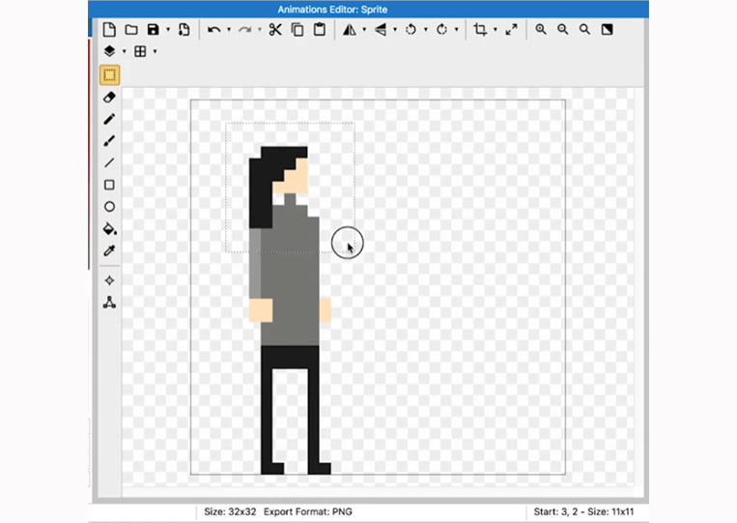Paste from the clipboard
Image resolution: width=737 pixels, height=523 pixels.
[320, 30]
